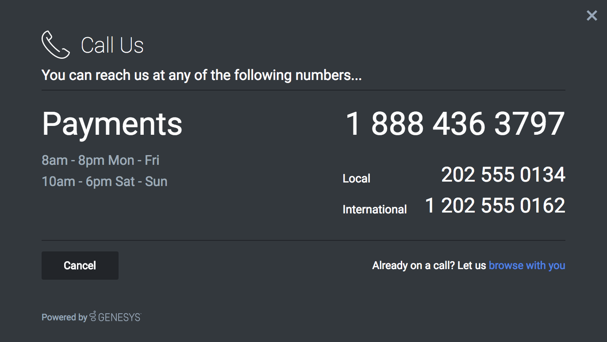The image size is (607, 342).
Task: Click the phone handset icon
Action: [x=56, y=45]
